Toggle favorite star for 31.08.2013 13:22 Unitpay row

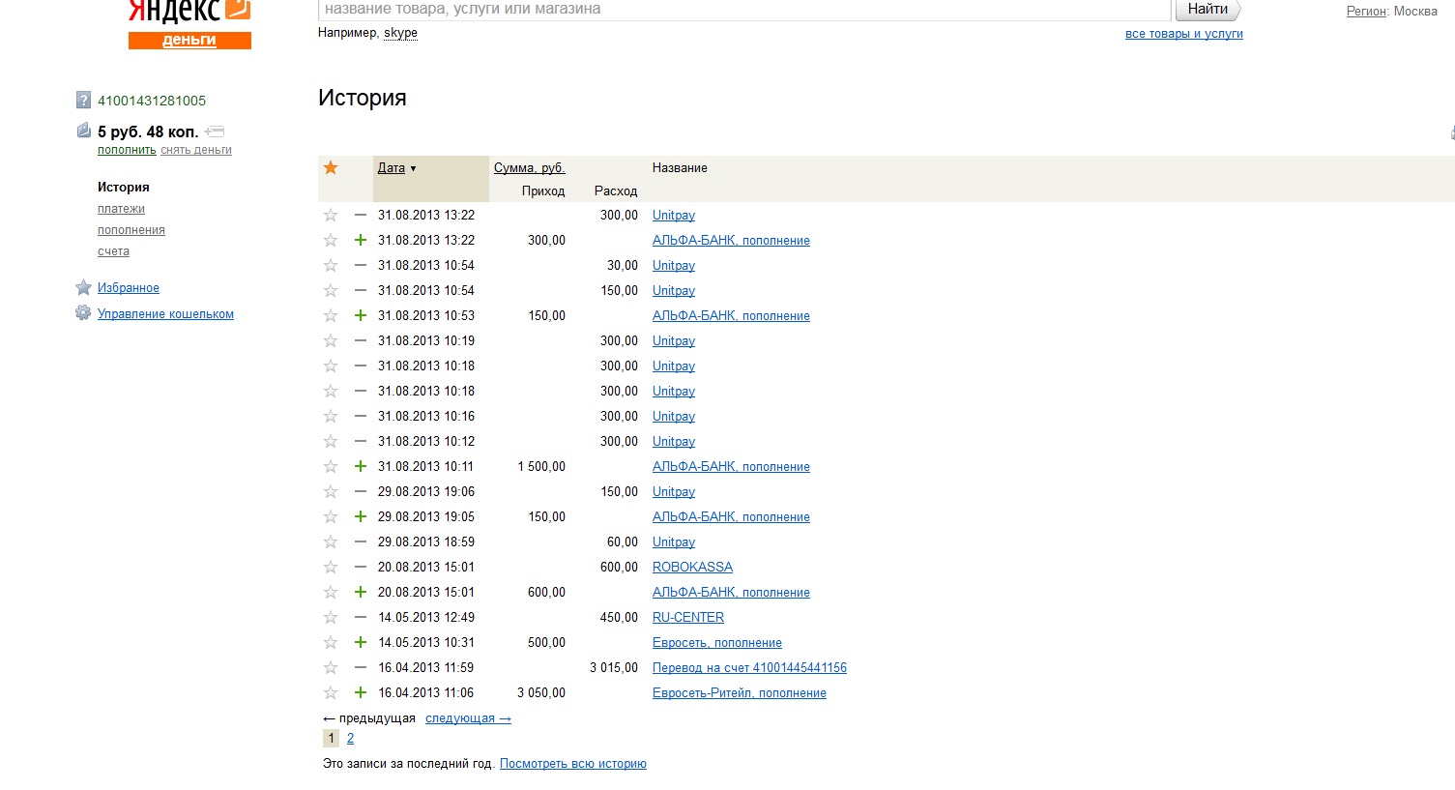(331, 215)
